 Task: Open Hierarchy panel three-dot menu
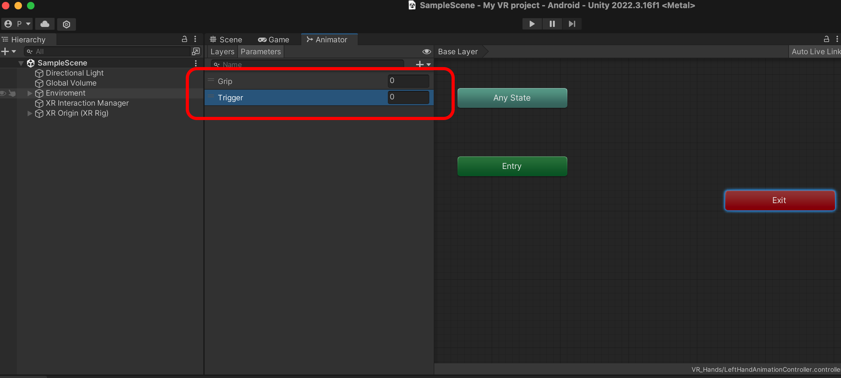[195, 39]
